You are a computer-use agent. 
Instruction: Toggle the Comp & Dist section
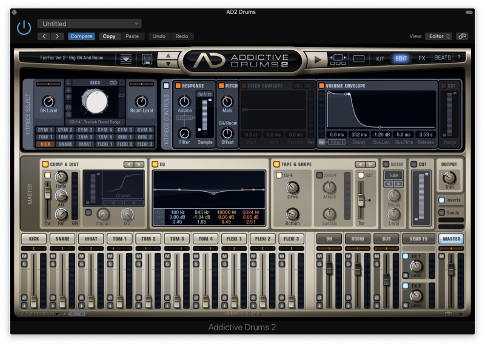[45, 164]
